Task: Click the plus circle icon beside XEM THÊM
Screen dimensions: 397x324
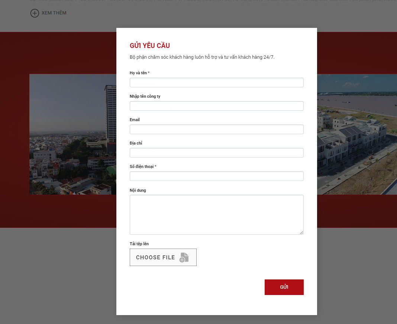Action: 35,13
